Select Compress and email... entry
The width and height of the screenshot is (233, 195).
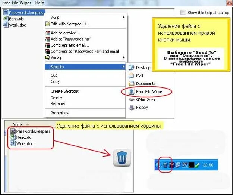pos(70,45)
